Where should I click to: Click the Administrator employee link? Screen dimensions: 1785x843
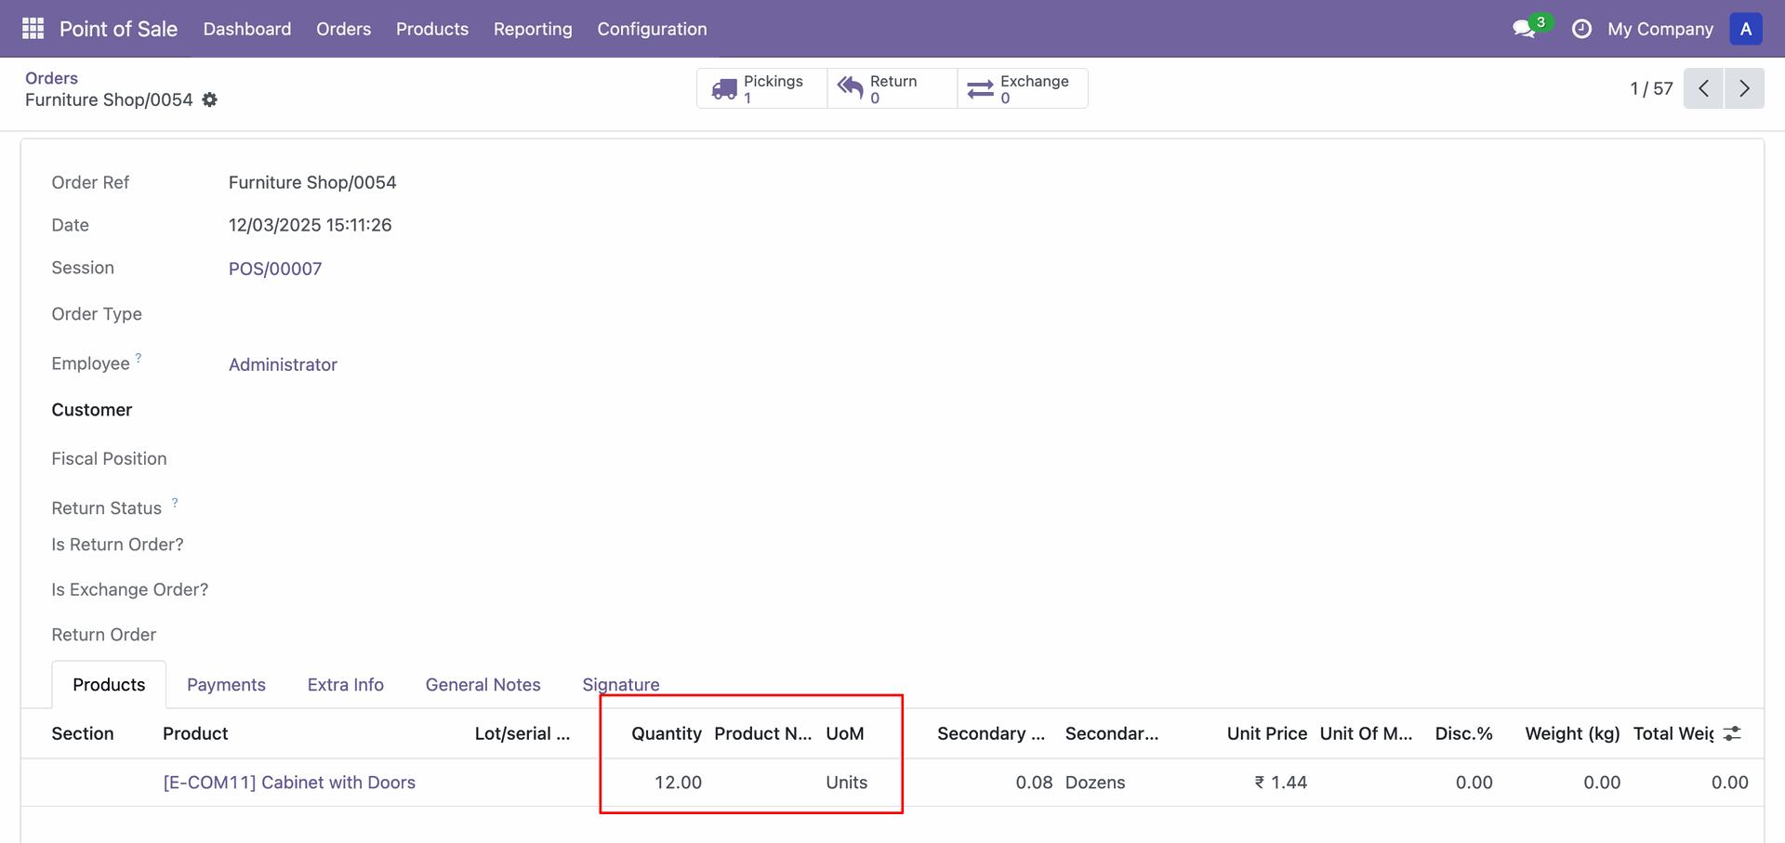283,364
